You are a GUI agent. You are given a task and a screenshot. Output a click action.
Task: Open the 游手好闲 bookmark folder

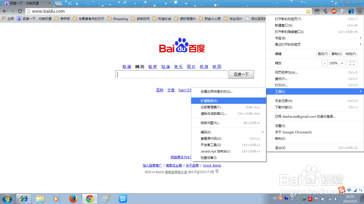(140, 19)
